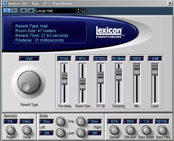This screenshot has height=141, width=174.
Task: Click the 1.2x Bass Boost value field
Action: click(146, 122)
